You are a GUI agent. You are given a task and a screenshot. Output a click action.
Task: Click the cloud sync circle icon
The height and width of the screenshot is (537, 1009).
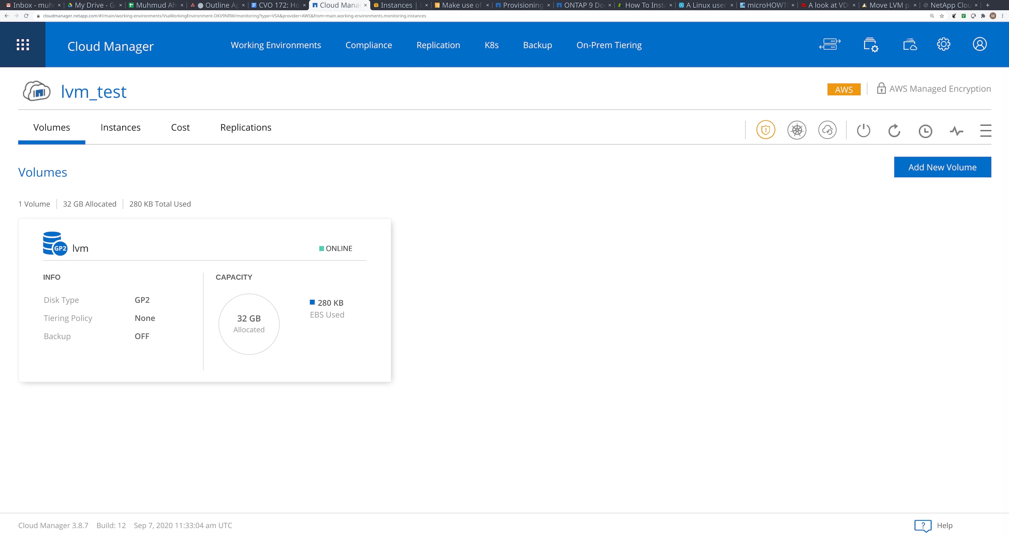click(x=827, y=130)
